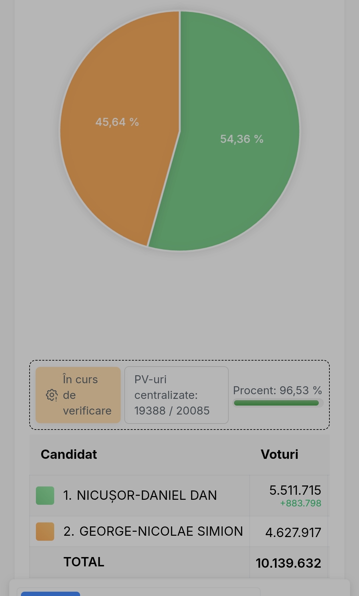359x596 pixels.
Task: Click the TOTAL row label
Action: point(84,562)
